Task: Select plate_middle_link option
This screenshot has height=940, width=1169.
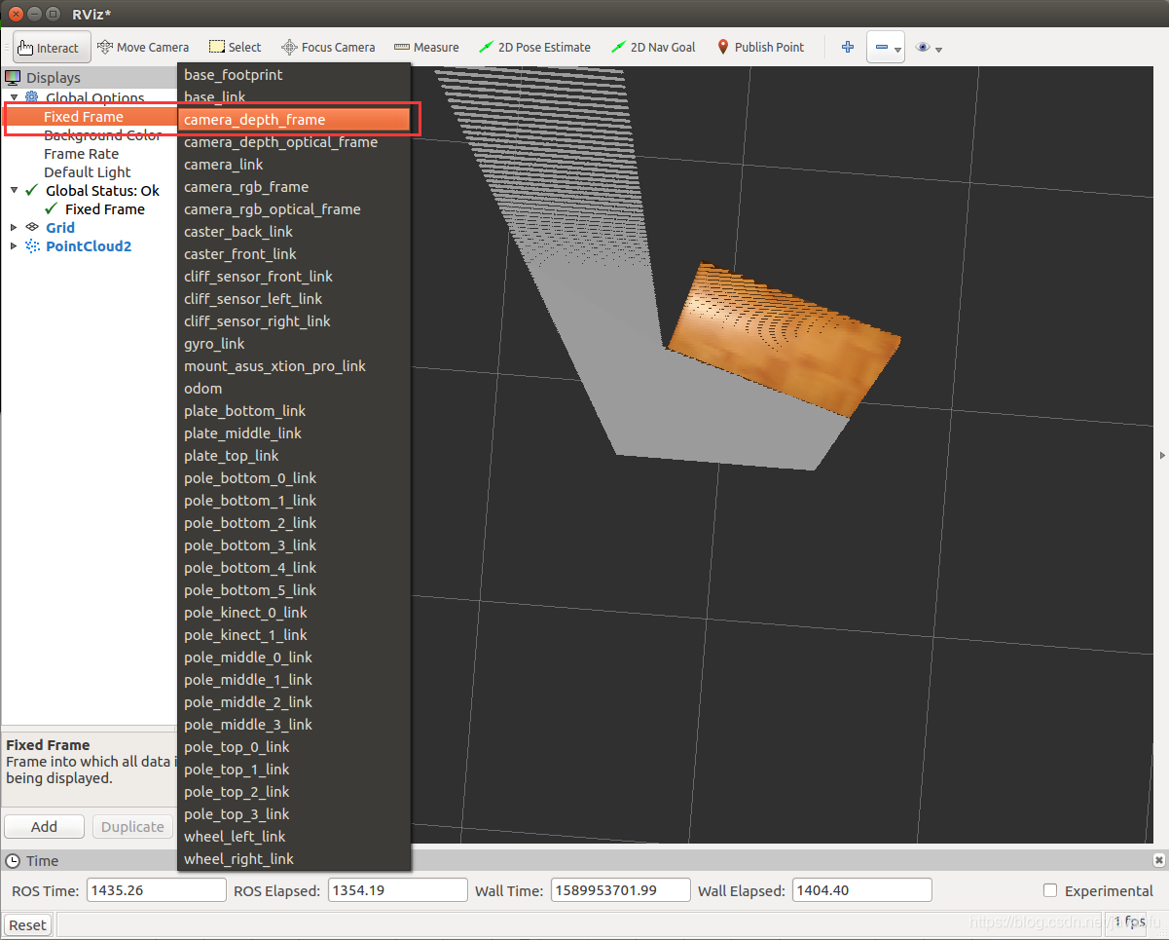Action: click(294, 432)
